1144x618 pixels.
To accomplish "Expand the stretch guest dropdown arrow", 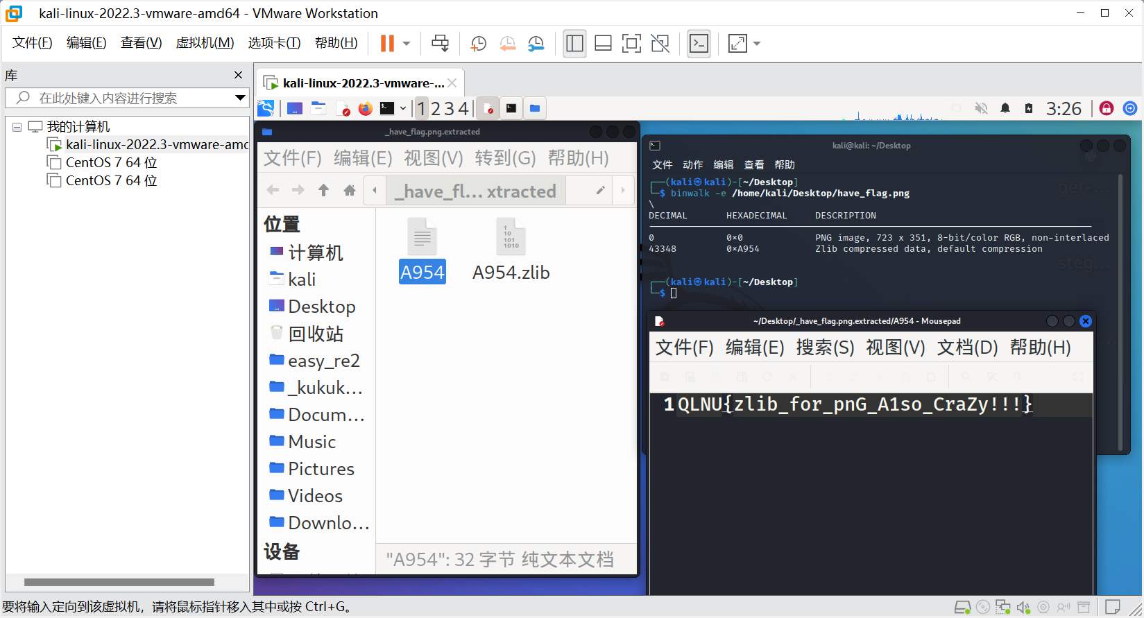I will [x=757, y=44].
